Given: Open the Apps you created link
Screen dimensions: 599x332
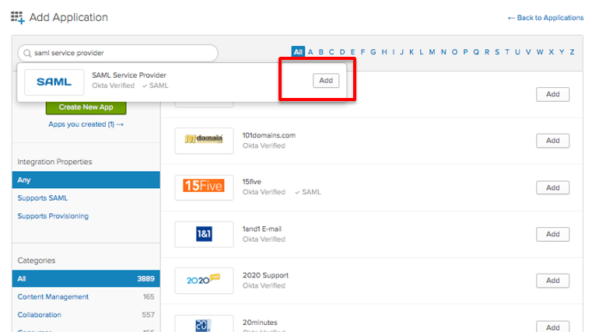Looking at the screenshot, I should 86,124.
